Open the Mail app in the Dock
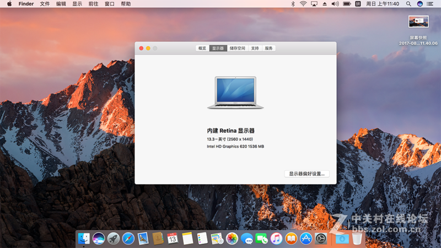The image size is (441, 248). (143, 239)
